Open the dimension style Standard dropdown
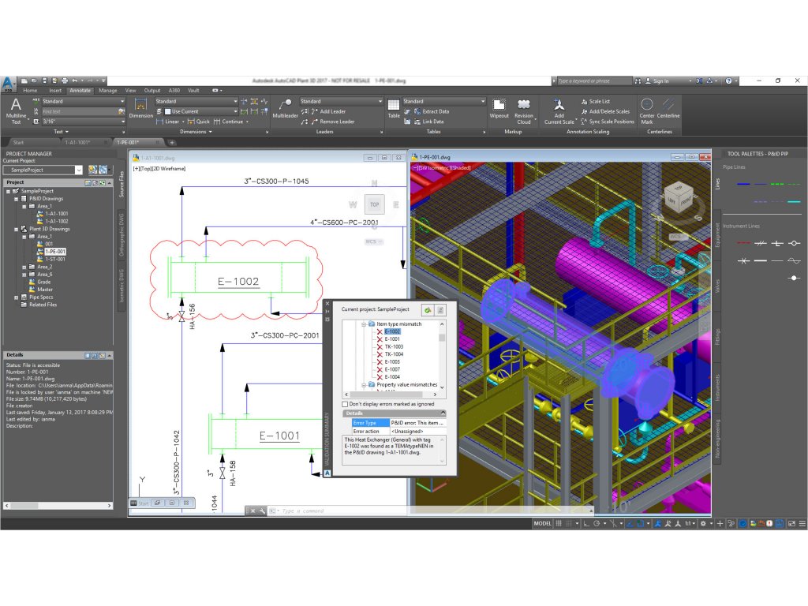Screen dimensions: 808x606 pyautogui.click(x=196, y=102)
